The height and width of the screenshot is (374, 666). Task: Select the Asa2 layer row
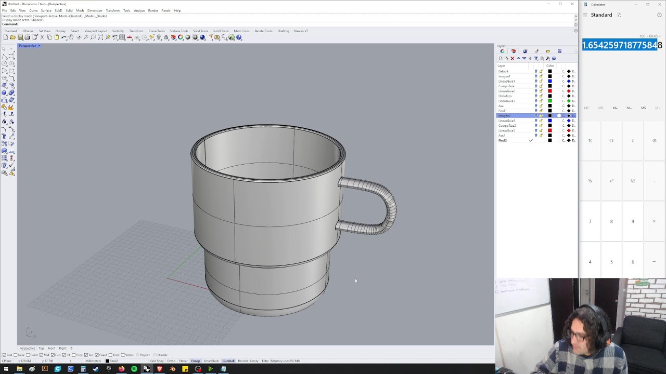[x=536, y=136]
